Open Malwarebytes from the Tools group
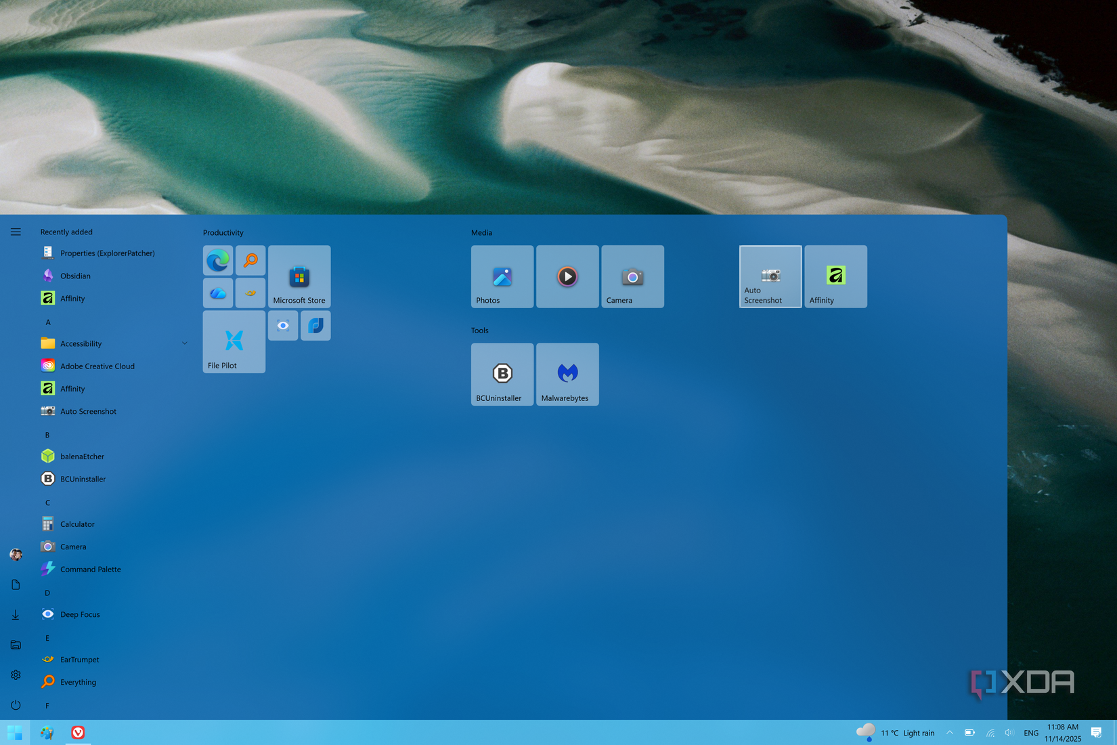 coord(567,374)
